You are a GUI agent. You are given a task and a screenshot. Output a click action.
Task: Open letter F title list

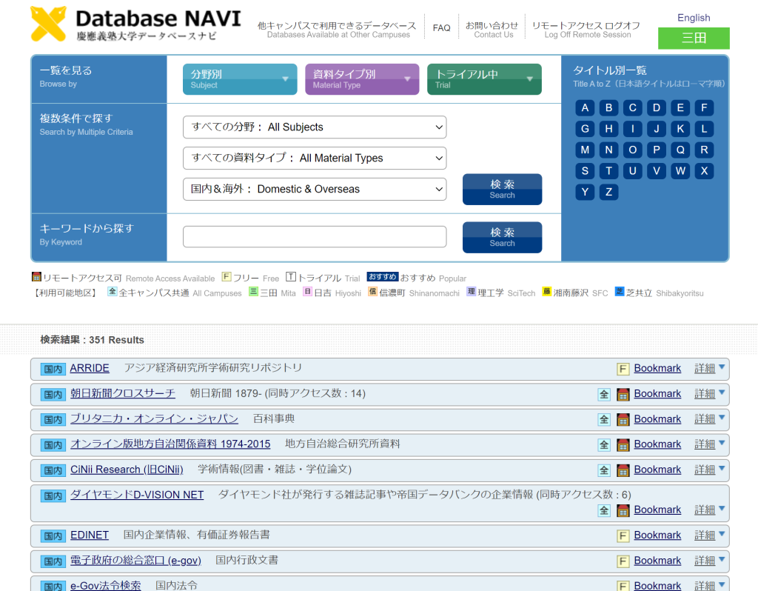pyautogui.click(x=704, y=108)
